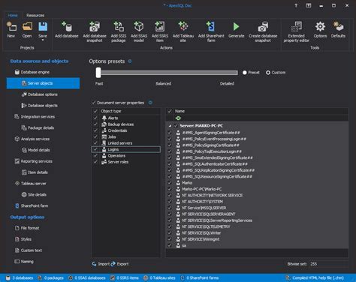The image size is (356, 282).
Task: Click the Export icon at the bottom
Action: 113,264
